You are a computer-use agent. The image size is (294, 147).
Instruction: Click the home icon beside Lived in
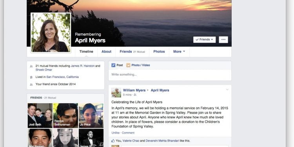[31, 77]
